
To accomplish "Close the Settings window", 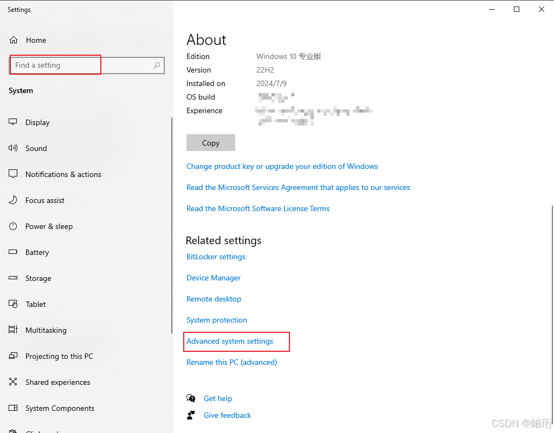I will coord(542,10).
